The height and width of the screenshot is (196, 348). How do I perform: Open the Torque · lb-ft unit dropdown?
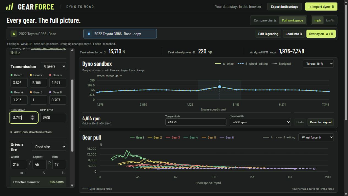click(x=318, y=64)
